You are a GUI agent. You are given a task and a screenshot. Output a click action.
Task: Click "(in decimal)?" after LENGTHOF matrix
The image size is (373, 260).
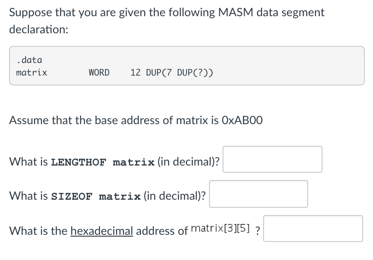189,161
